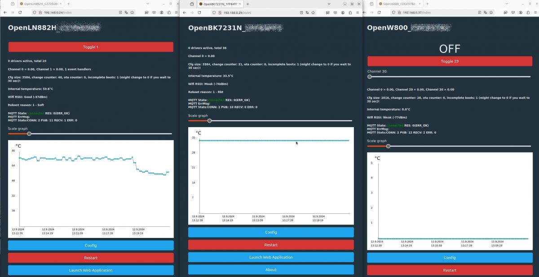Image resolution: width=539 pixels, height=277 pixels.
Task: Click the OpenBK7231N temperature graph line
Action: click(274, 141)
